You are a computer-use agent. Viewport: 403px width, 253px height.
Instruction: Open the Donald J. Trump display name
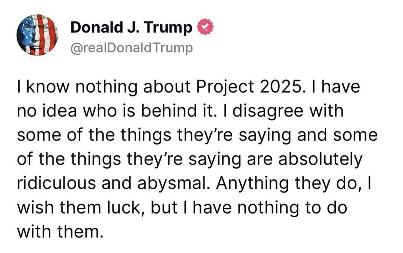point(131,27)
